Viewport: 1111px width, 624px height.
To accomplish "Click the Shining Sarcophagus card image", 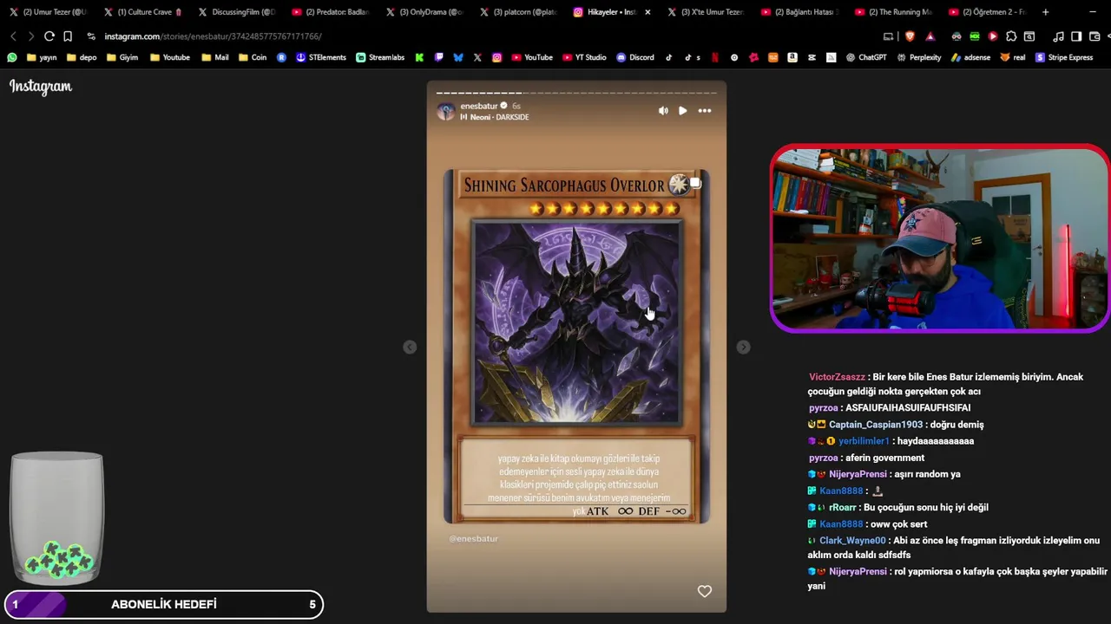I will [576, 347].
